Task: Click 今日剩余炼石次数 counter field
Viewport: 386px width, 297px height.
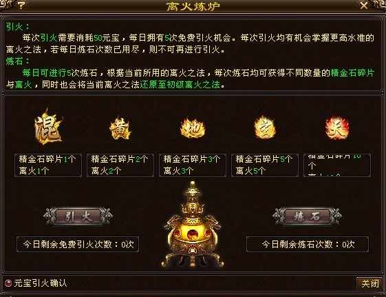Action: click(308, 244)
